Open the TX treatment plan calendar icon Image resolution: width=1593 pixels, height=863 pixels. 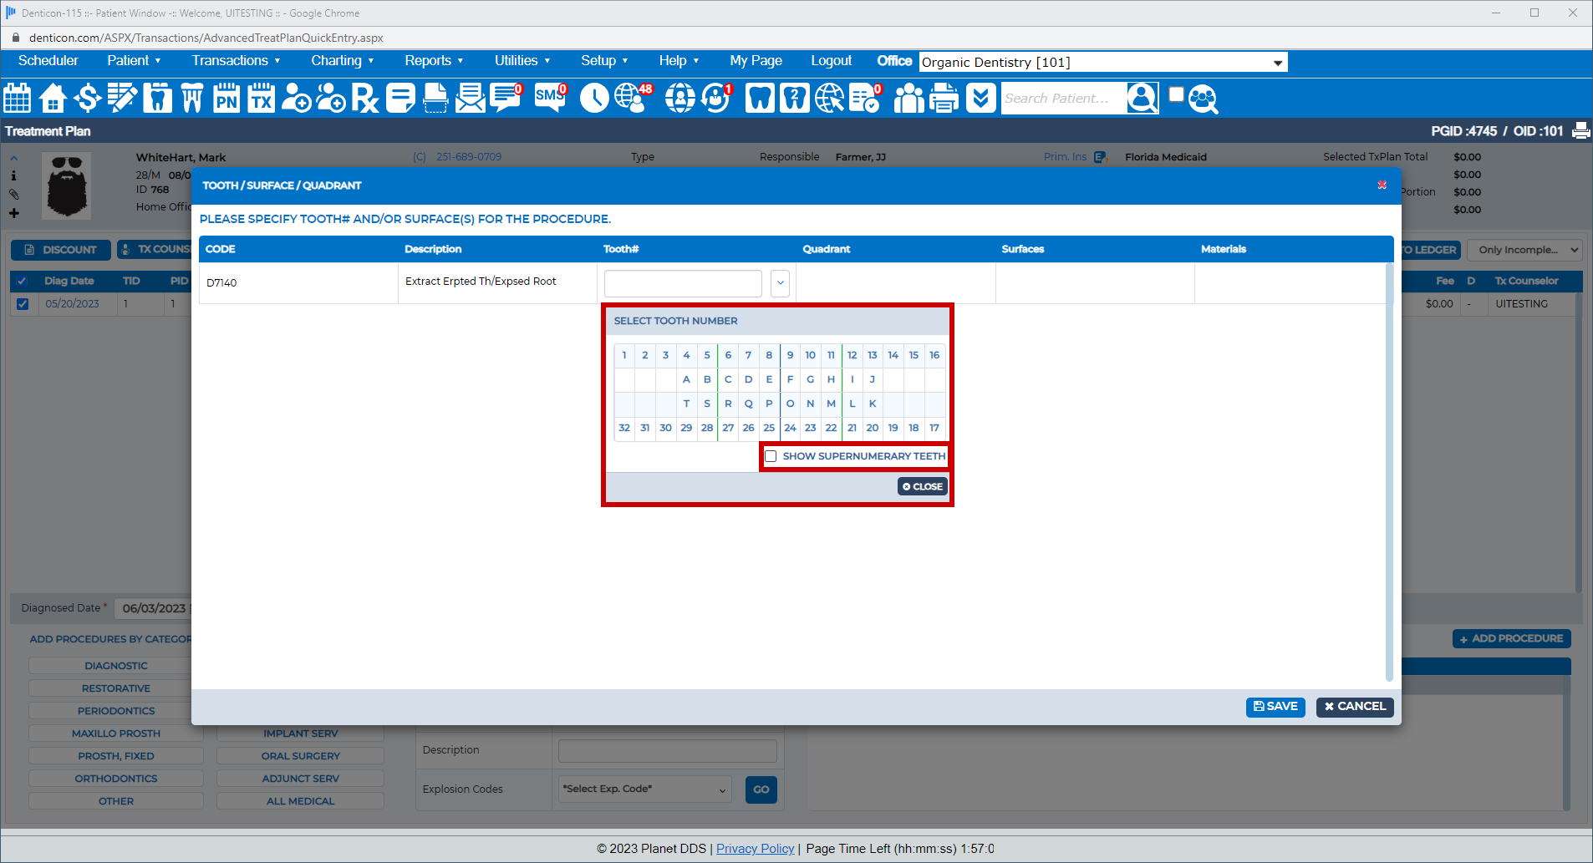[262, 99]
